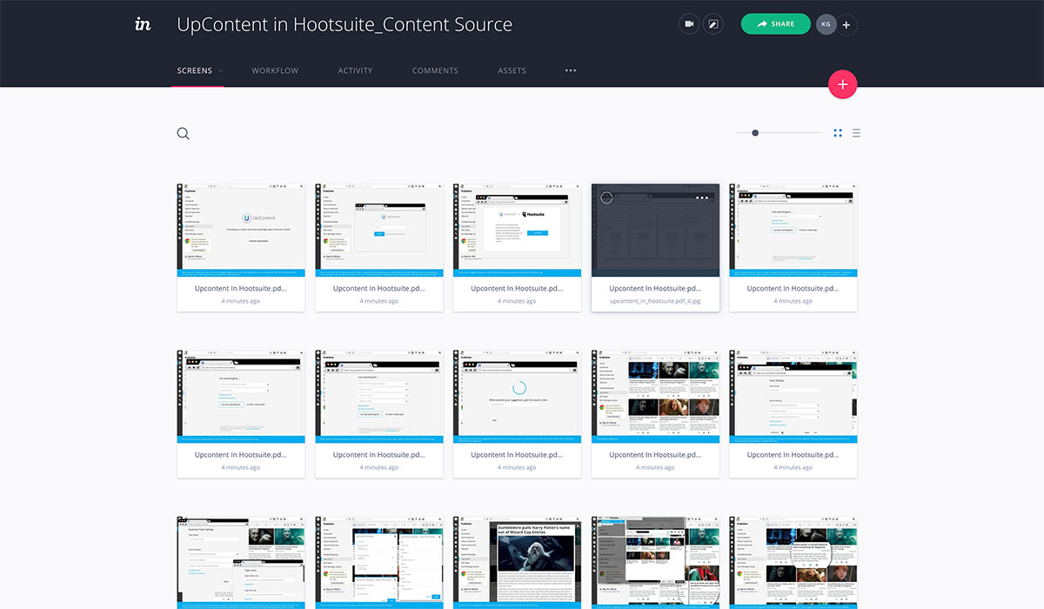
Task: Tick the select circle on the hovered card
Action: (x=607, y=197)
